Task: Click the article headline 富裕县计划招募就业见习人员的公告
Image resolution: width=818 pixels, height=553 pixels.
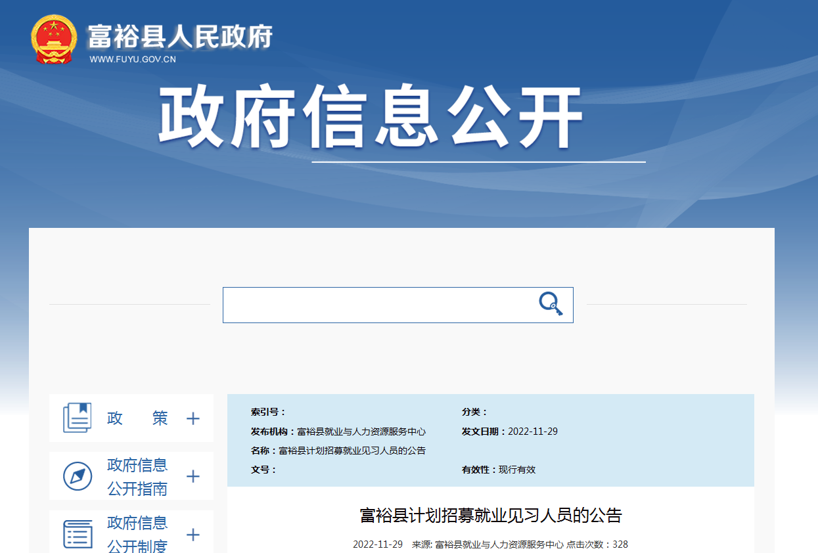Action: tap(490, 516)
